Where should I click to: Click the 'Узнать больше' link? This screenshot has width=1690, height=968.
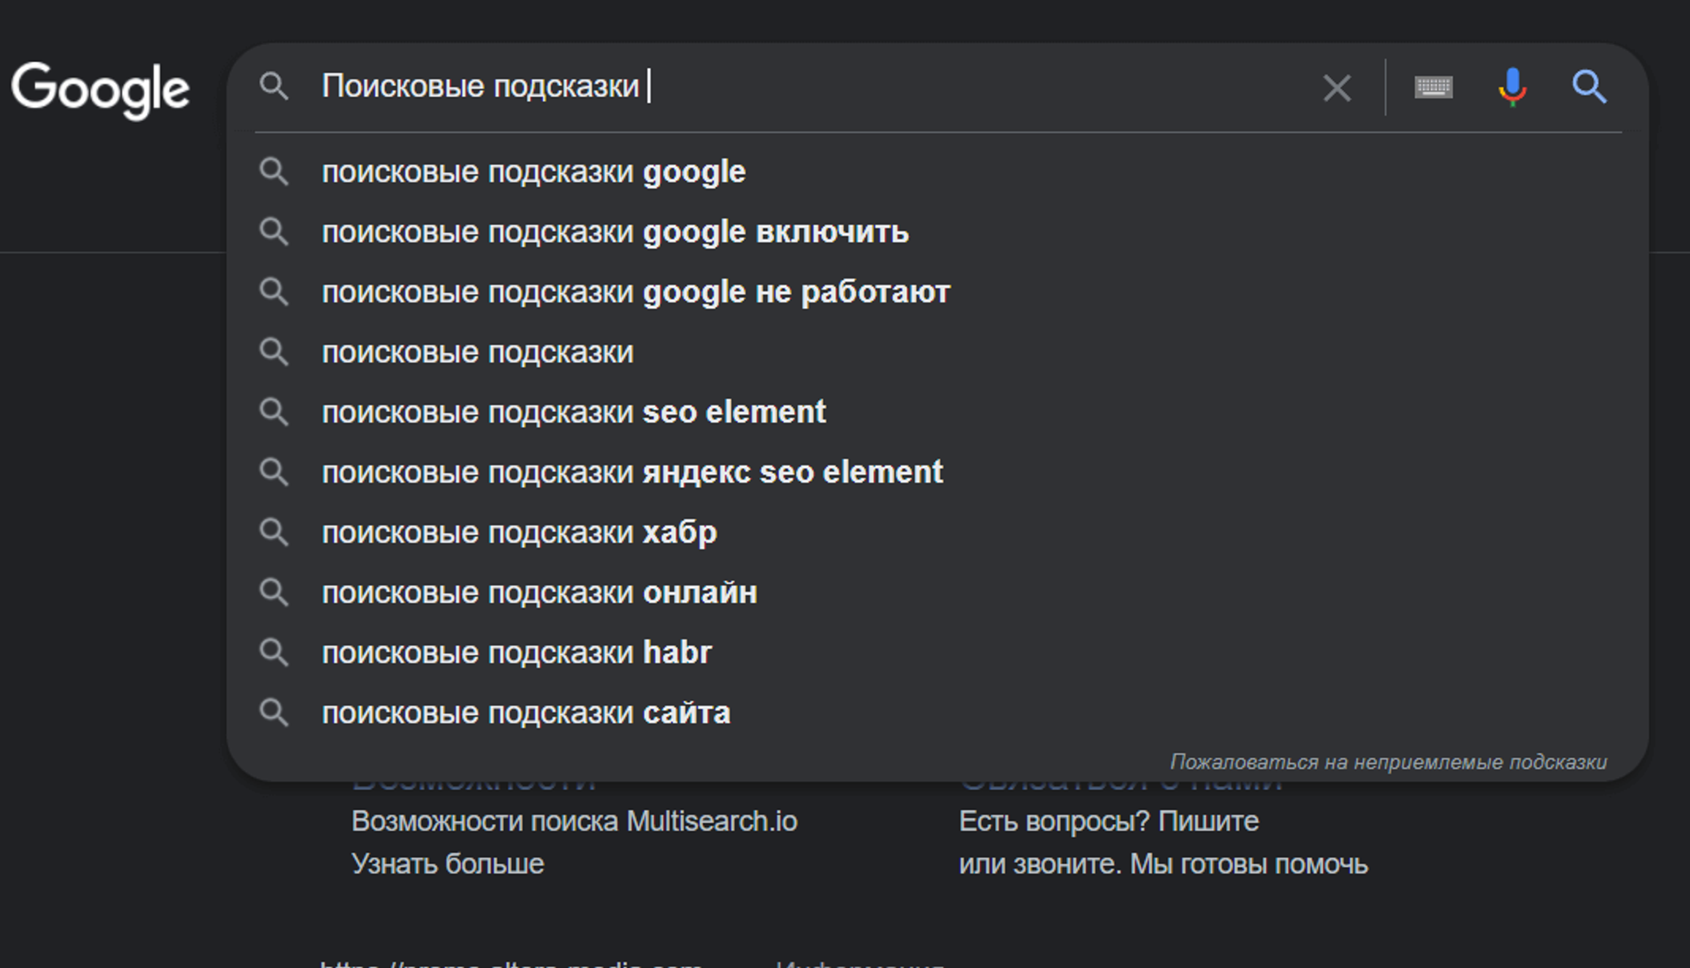point(448,864)
